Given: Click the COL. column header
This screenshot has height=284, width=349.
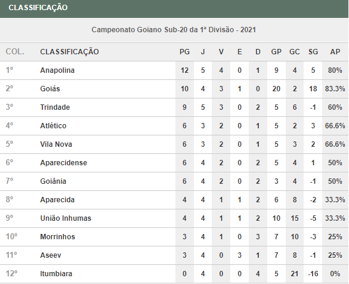Looking at the screenshot, I should [x=15, y=52].
